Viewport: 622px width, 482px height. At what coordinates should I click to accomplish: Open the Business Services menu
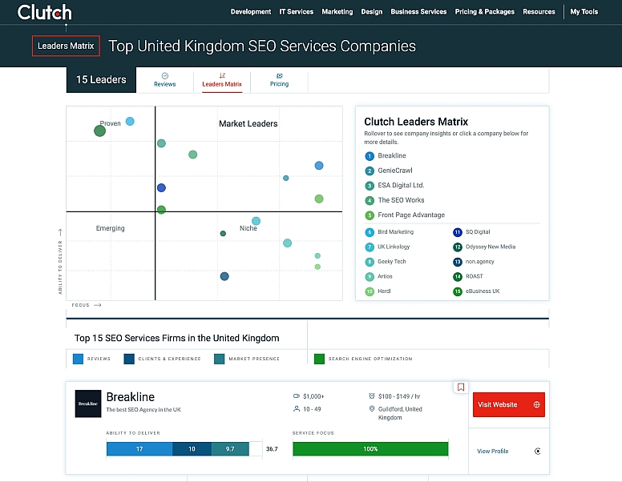click(x=418, y=12)
